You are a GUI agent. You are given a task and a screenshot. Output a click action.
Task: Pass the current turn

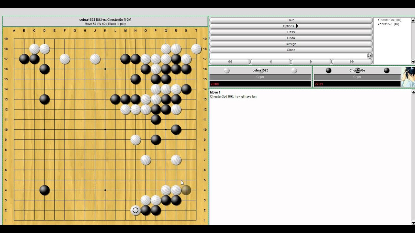pyautogui.click(x=291, y=32)
